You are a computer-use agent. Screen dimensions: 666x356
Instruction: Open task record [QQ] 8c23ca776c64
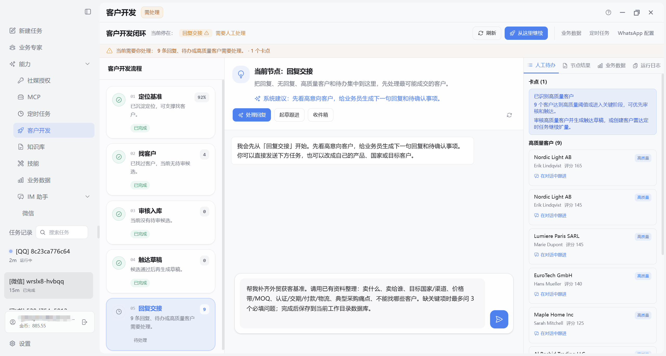(x=48, y=255)
